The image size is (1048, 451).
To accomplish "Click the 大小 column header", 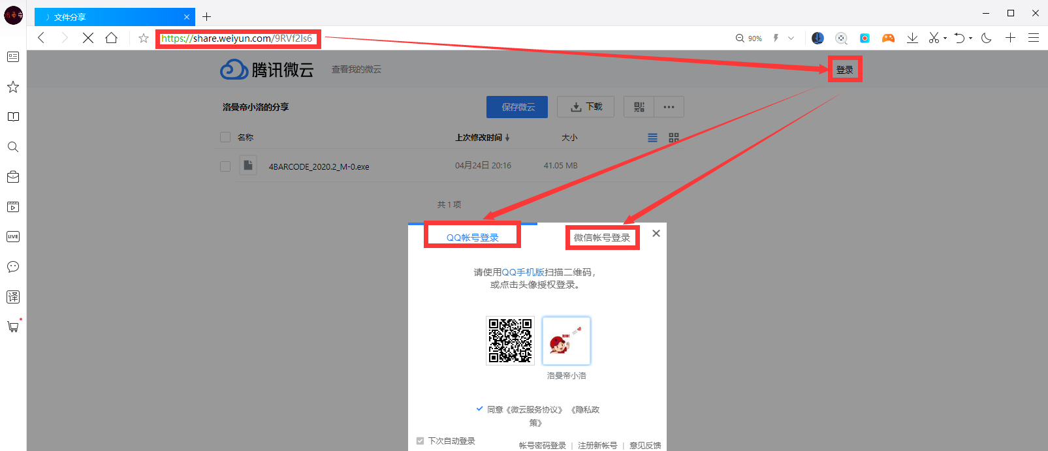I will click(569, 138).
